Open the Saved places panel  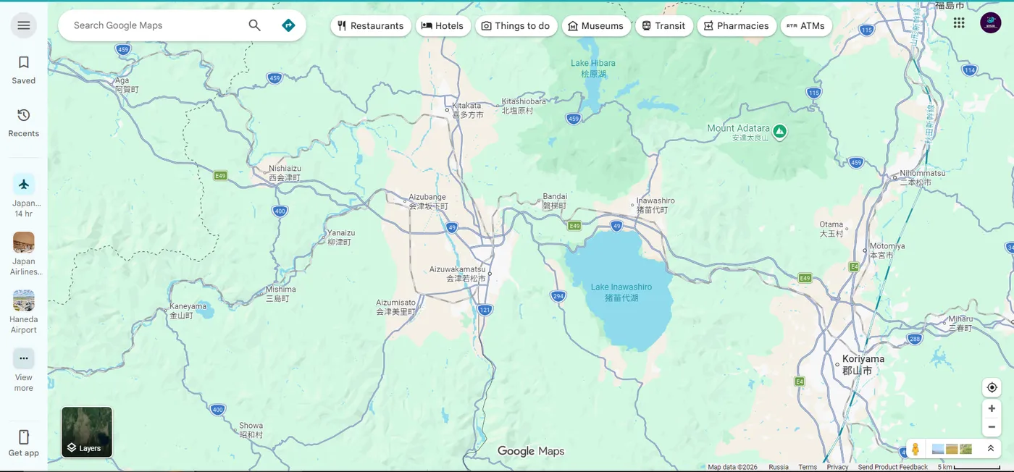point(24,70)
